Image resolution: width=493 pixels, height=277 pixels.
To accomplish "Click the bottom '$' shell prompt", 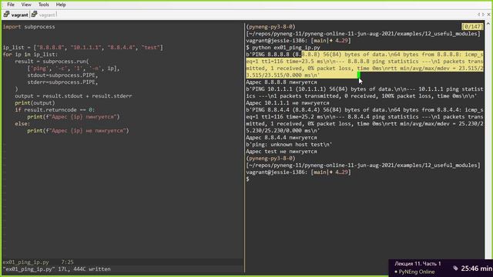I will [x=248, y=179].
